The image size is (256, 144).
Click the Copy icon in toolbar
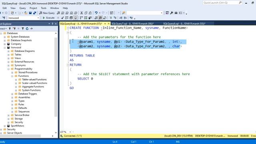(86, 13)
